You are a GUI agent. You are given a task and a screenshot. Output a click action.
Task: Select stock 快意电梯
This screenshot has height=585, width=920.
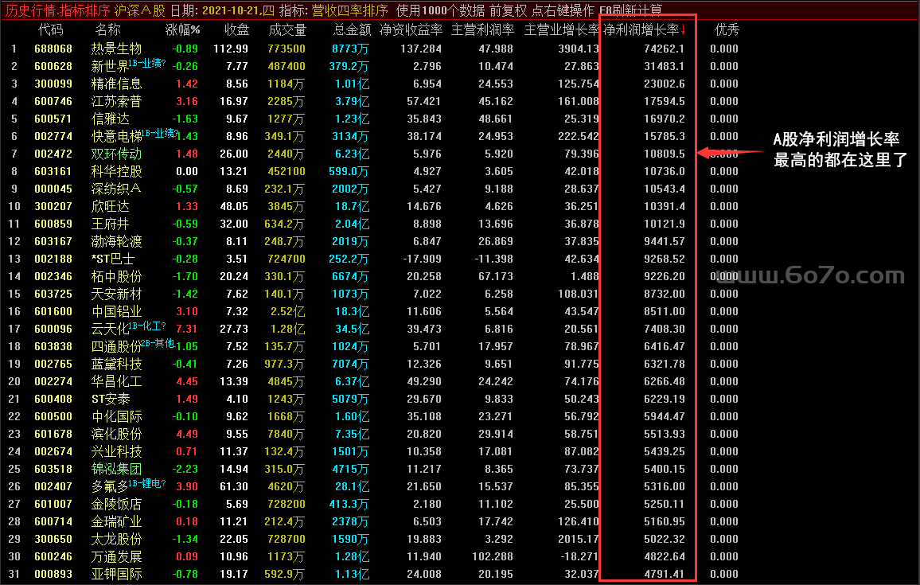click(116, 137)
